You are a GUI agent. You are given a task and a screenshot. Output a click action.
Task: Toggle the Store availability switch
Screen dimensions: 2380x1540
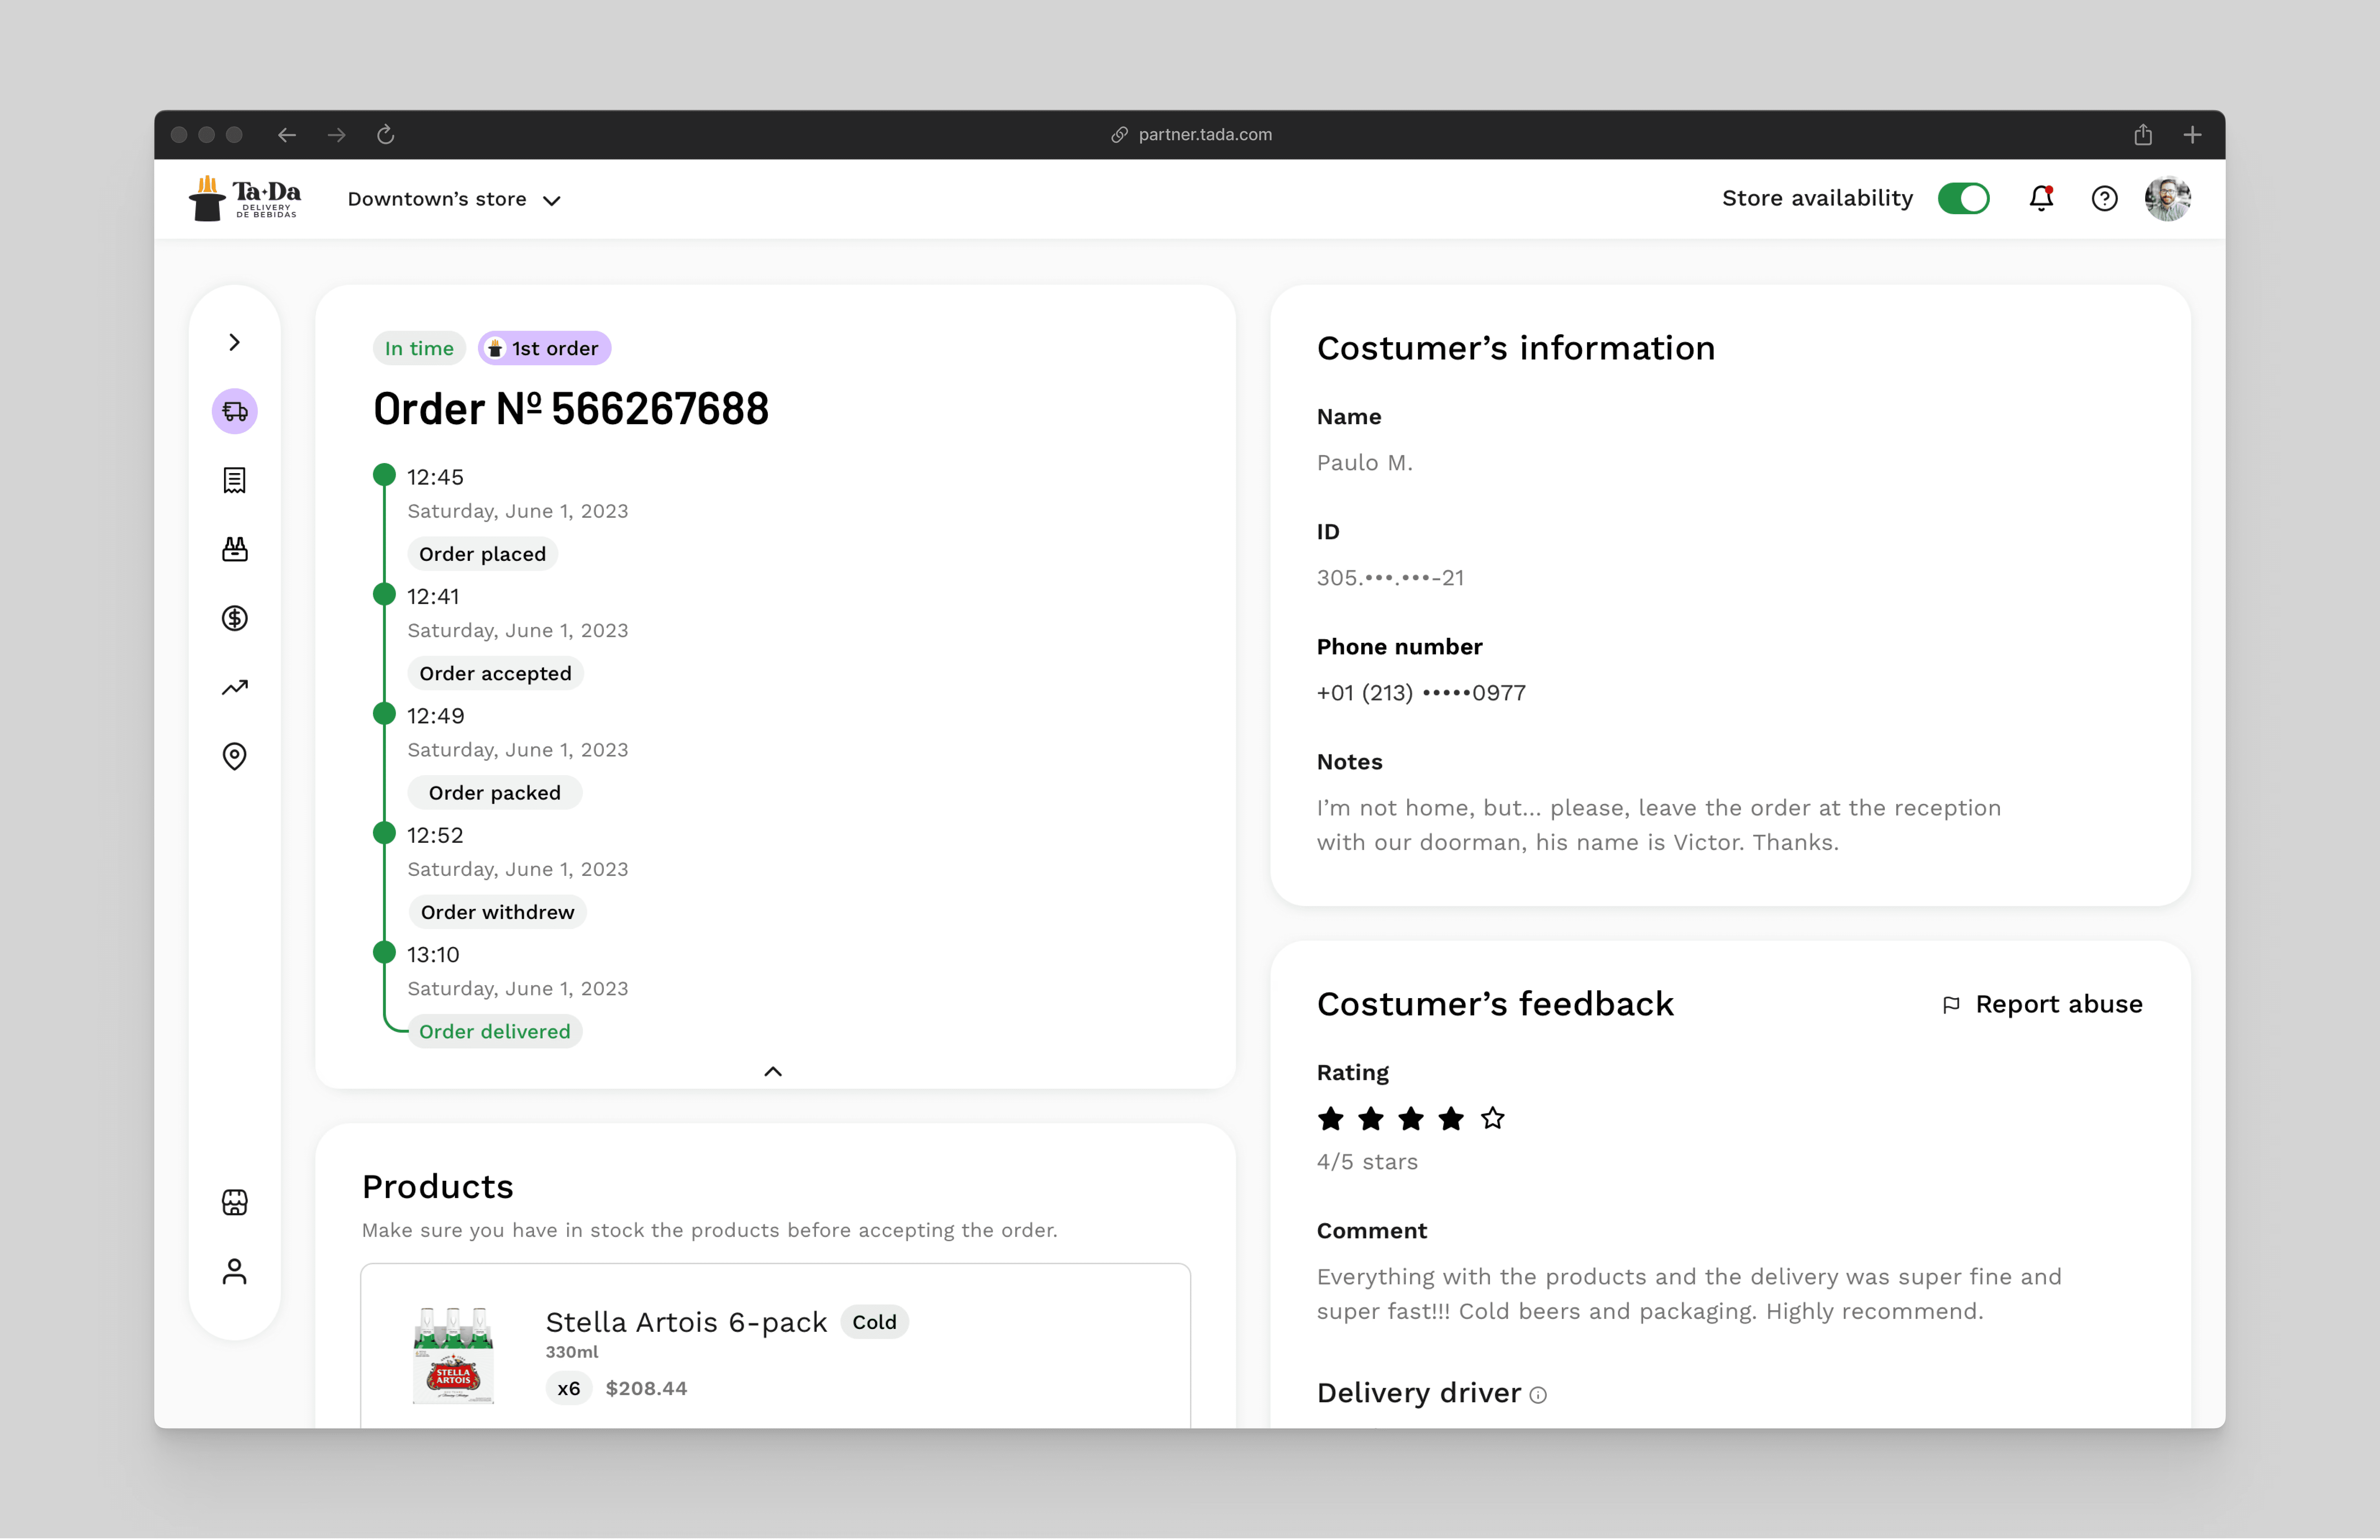coord(1963,198)
